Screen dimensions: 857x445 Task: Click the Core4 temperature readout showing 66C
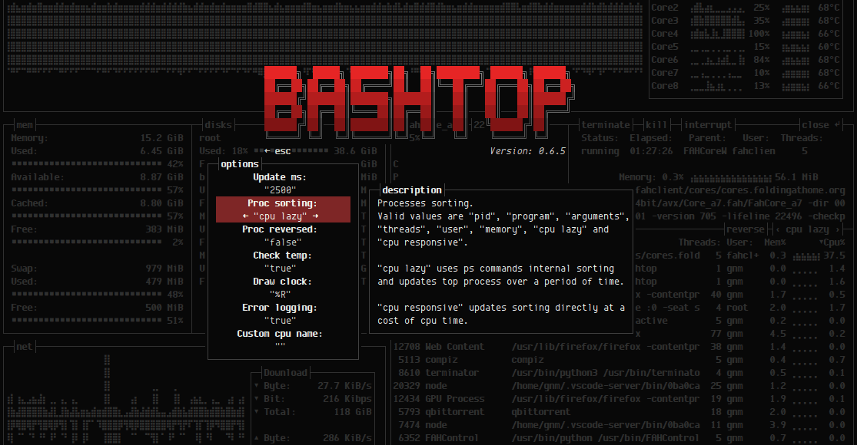(x=829, y=33)
